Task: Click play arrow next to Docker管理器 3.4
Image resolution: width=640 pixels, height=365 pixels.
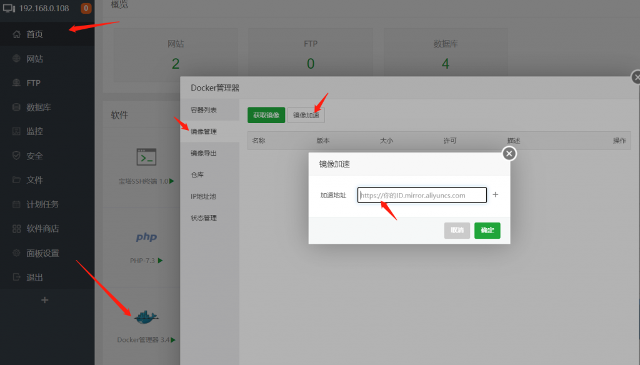Action: (173, 339)
